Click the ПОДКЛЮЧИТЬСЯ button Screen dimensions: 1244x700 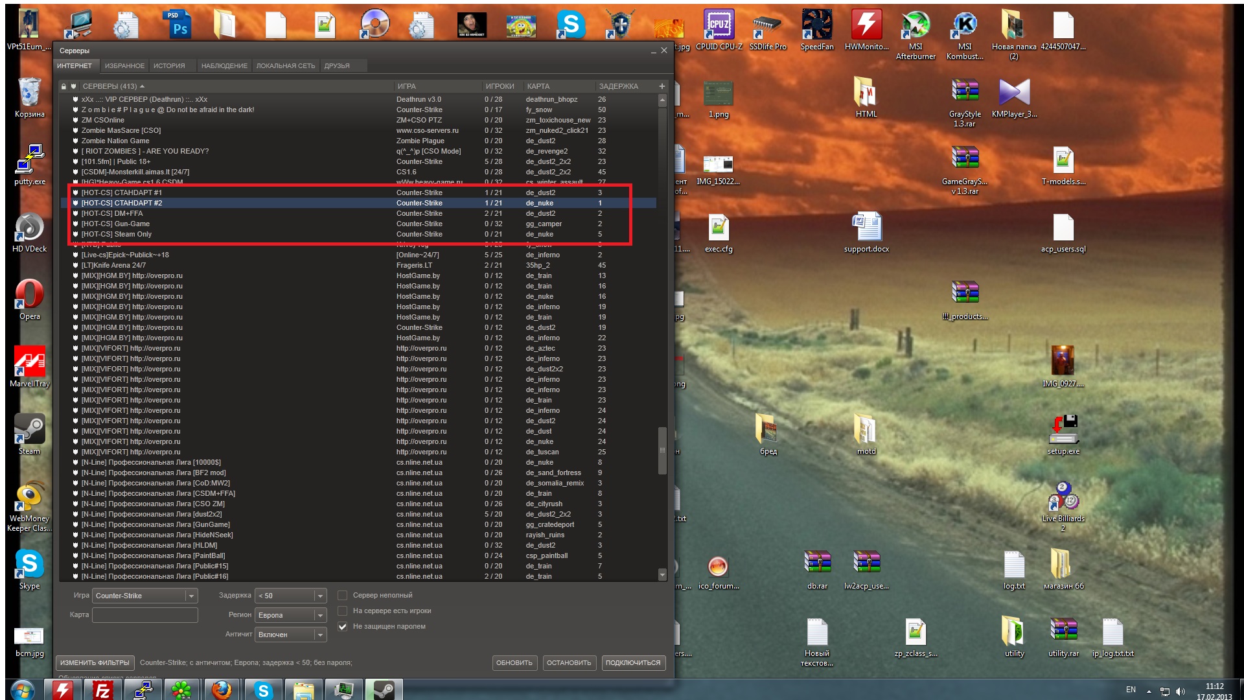point(633,662)
